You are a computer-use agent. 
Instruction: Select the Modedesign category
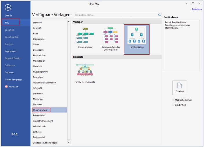39,61
